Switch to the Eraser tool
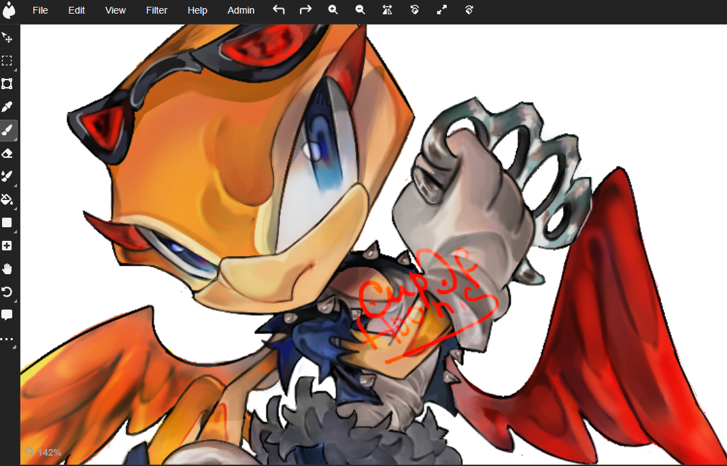The image size is (727, 466). point(7,153)
